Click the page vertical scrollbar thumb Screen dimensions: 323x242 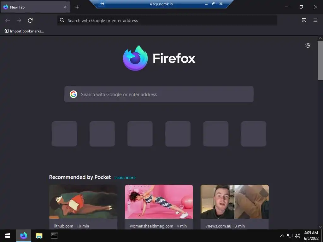[320, 60]
